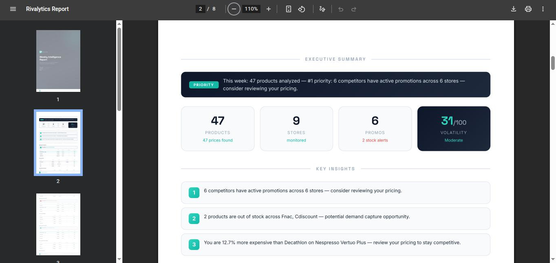Screen dimensions: 556x263
Task: Click the 110% zoom level field
Action: pos(251,9)
